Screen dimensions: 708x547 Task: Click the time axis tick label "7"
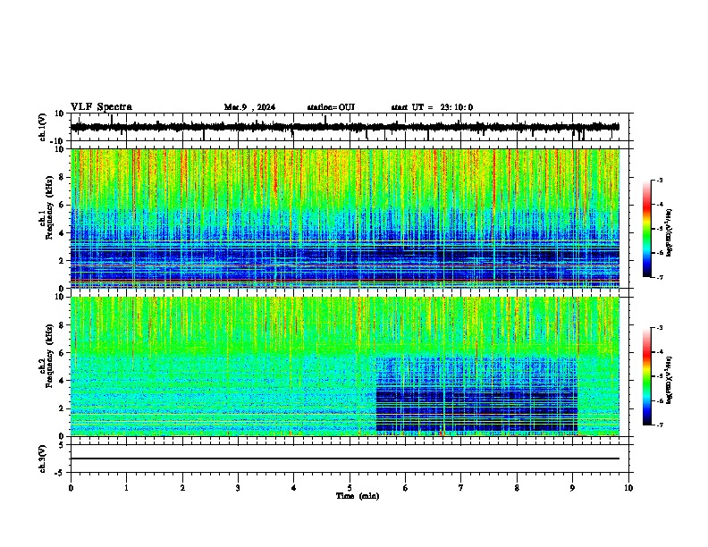point(461,488)
